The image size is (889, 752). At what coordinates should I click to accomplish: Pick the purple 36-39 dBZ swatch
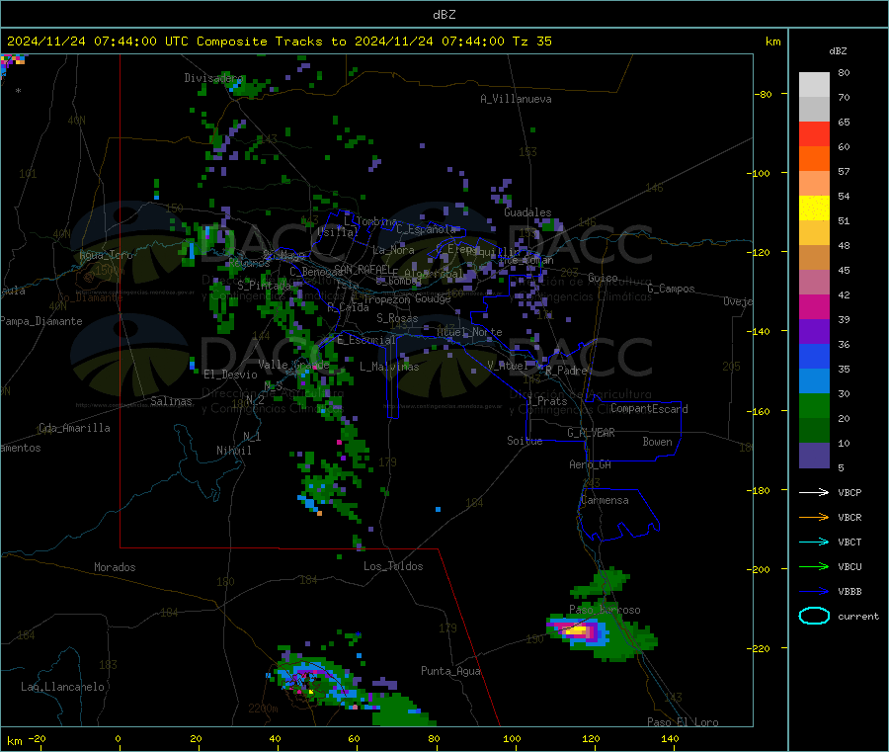click(x=814, y=332)
